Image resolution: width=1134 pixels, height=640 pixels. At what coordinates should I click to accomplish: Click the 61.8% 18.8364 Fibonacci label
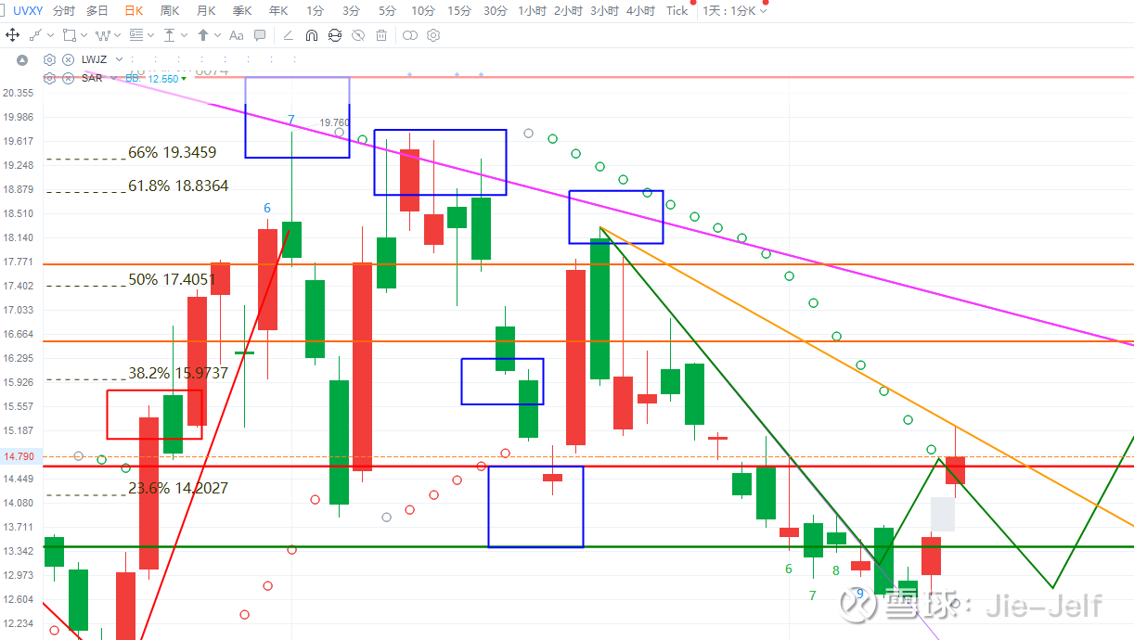178,186
